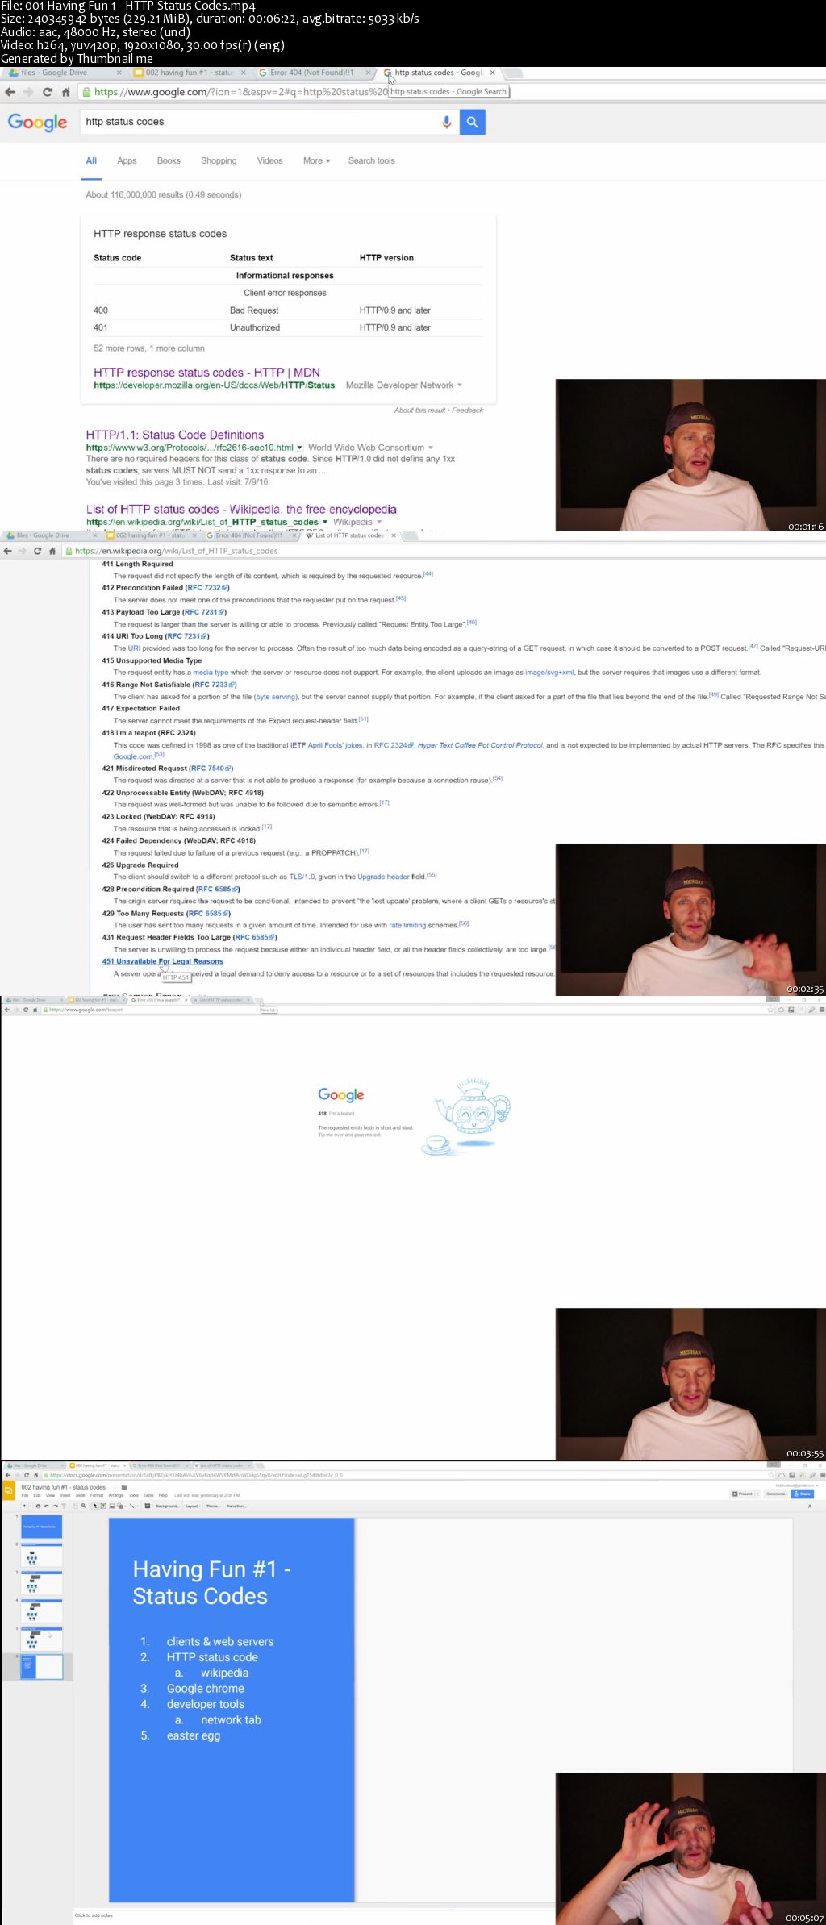Click the microphone voice search icon
Viewport: 826px width, 1925px height.
click(446, 122)
